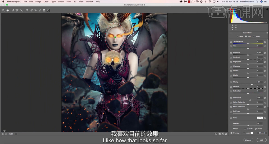Select the Adjustment Brush tool

click(40, 10)
